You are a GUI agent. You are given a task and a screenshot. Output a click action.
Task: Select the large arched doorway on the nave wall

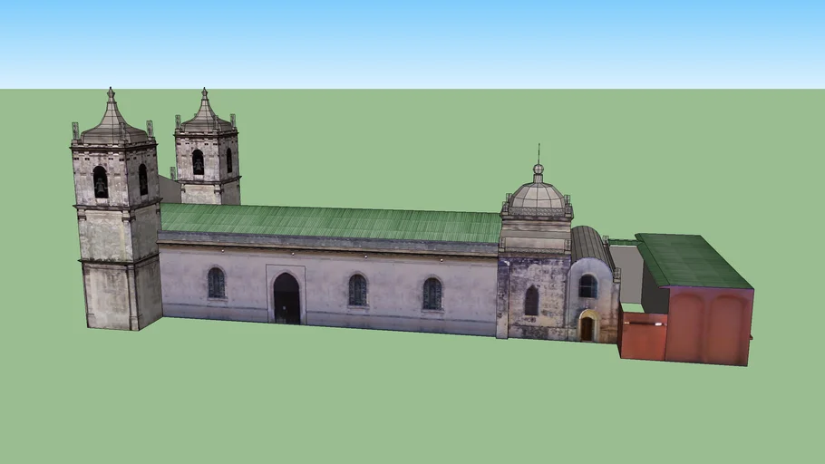[x=286, y=298]
